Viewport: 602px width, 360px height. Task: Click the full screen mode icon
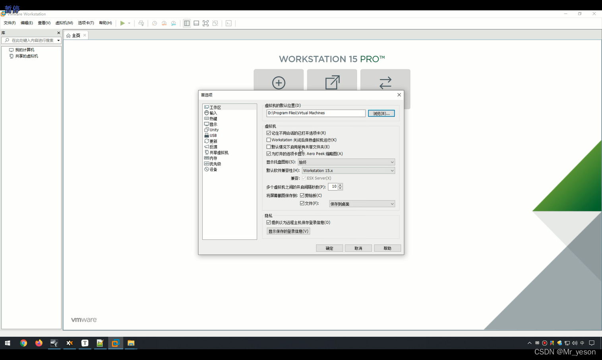(x=206, y=23)
